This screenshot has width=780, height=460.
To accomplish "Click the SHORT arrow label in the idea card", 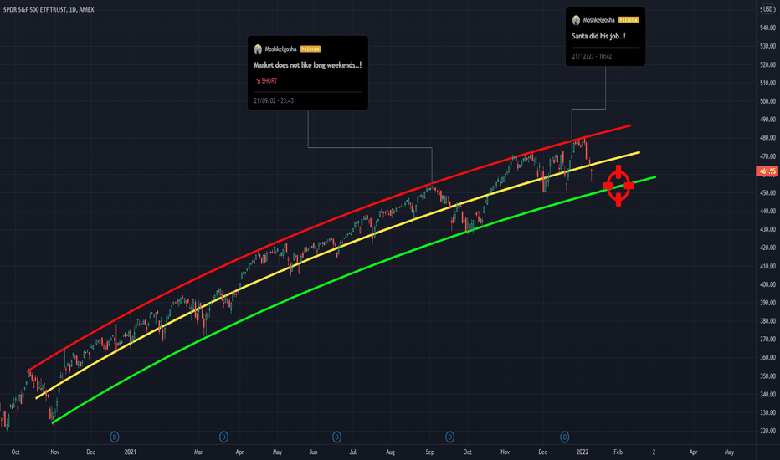I will click(266, 80).
